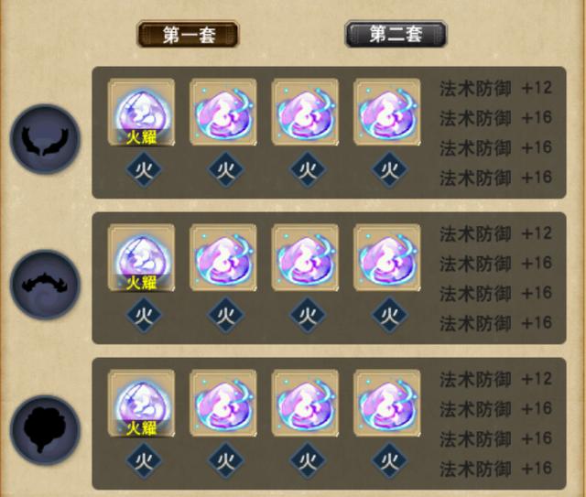The height and width of the screenshot is (497, 586).
Task: Click the first row 法术防御 +12 stat
Action: point(495,89)
